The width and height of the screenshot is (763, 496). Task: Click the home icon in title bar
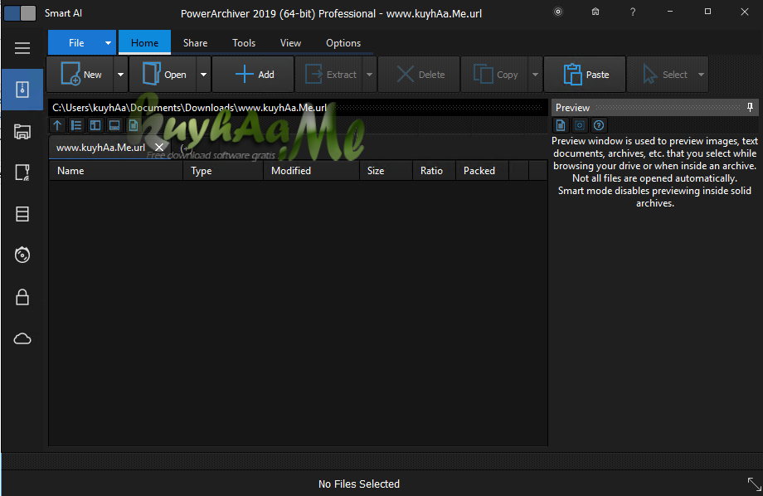coord(595,12)
